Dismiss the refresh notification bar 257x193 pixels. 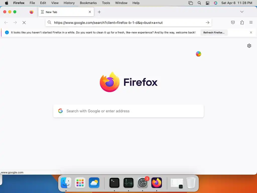[x=251, y=32]
